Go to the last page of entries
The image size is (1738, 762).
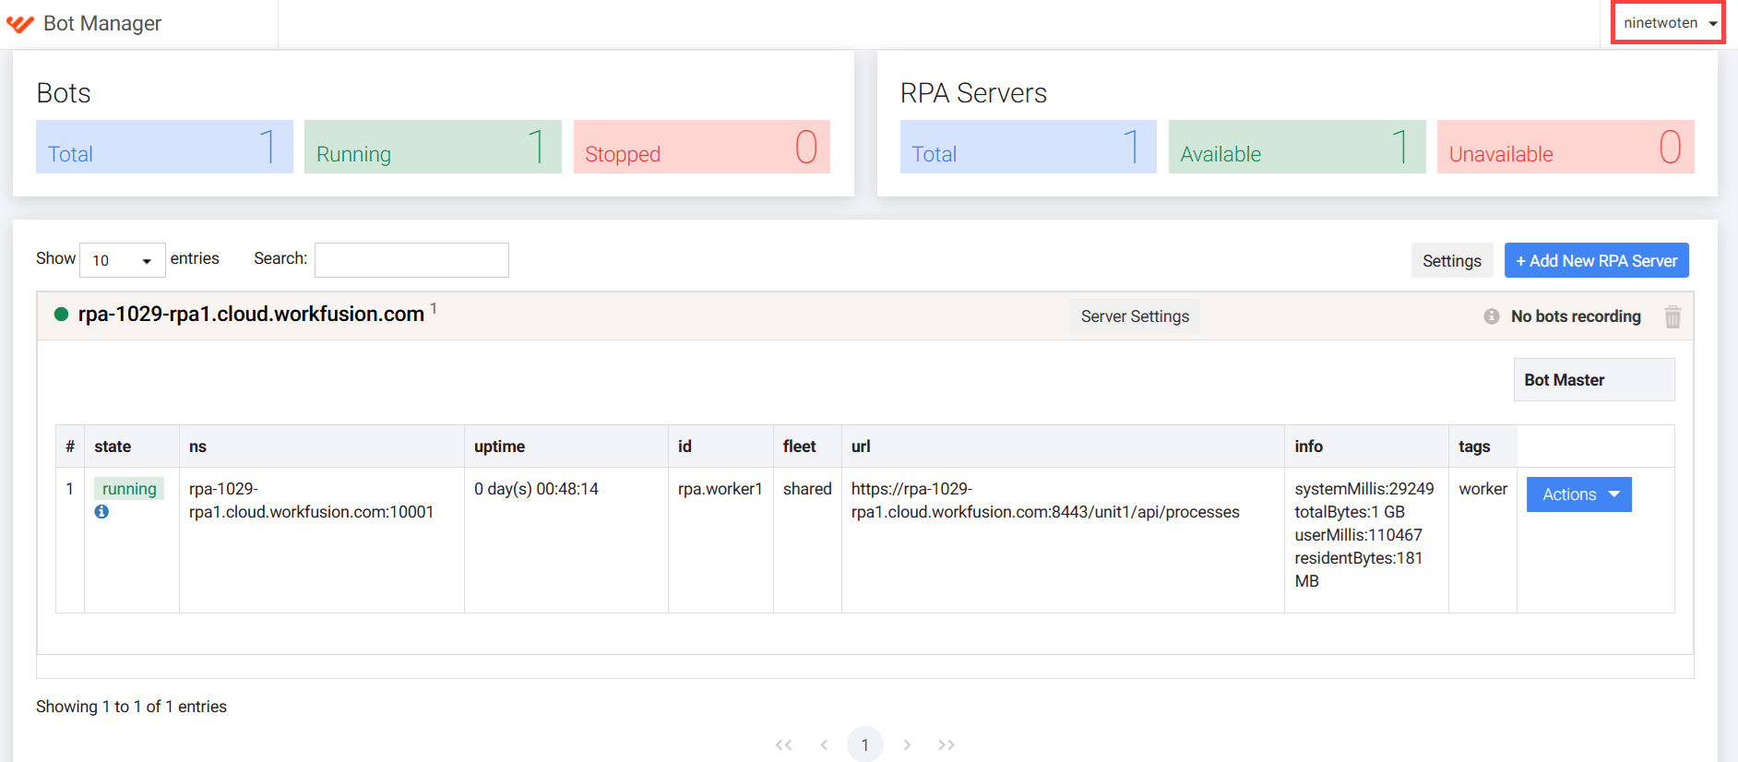(x=946, y=744)
